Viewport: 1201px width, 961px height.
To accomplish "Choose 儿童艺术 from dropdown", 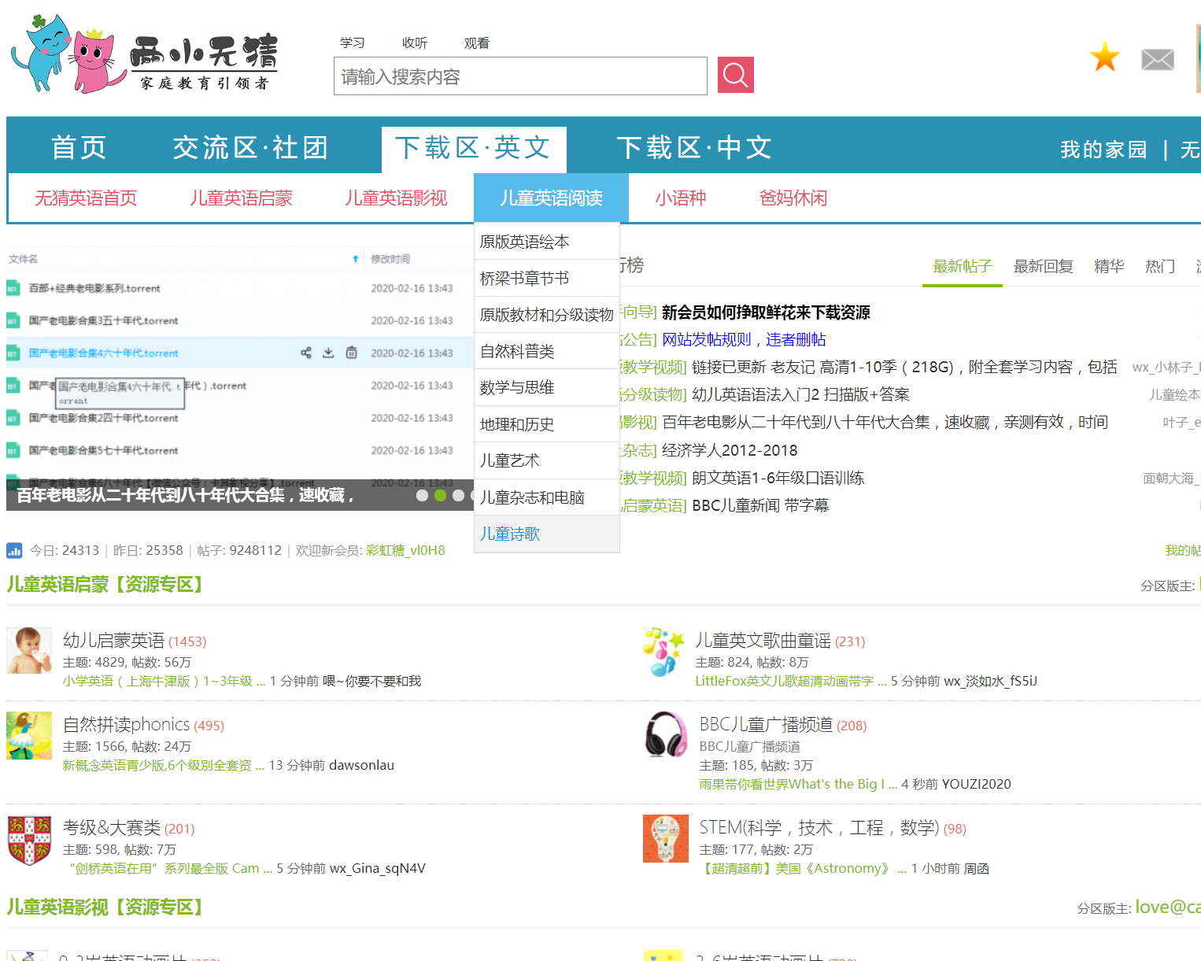I will [x=547, y=460].
